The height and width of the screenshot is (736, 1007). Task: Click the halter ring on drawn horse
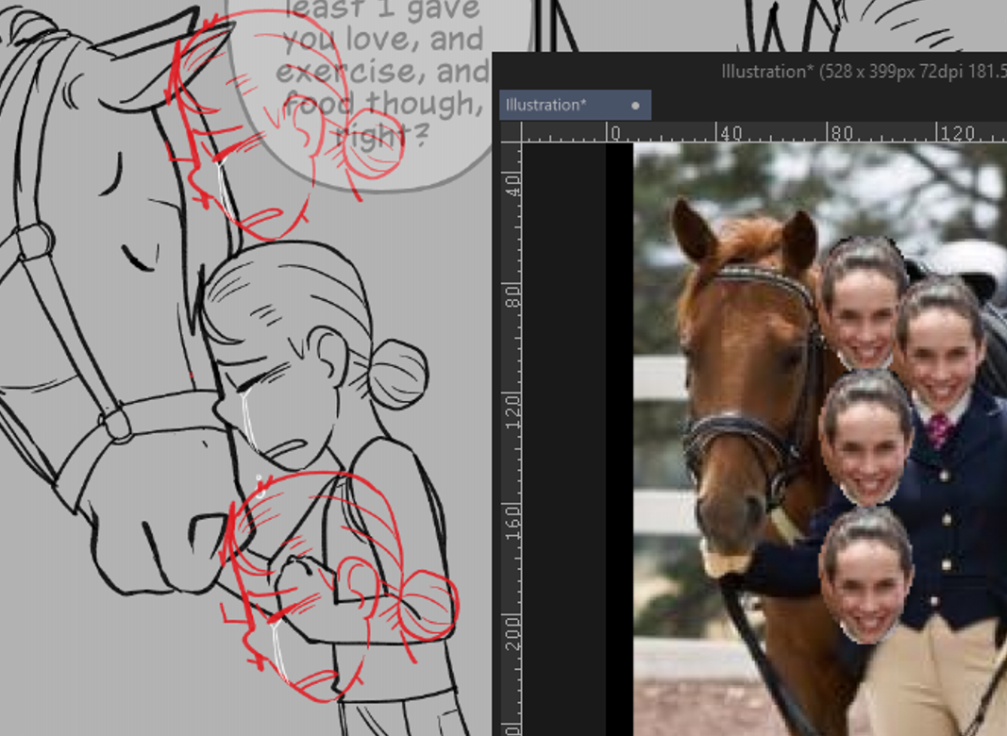click(118, 424)
